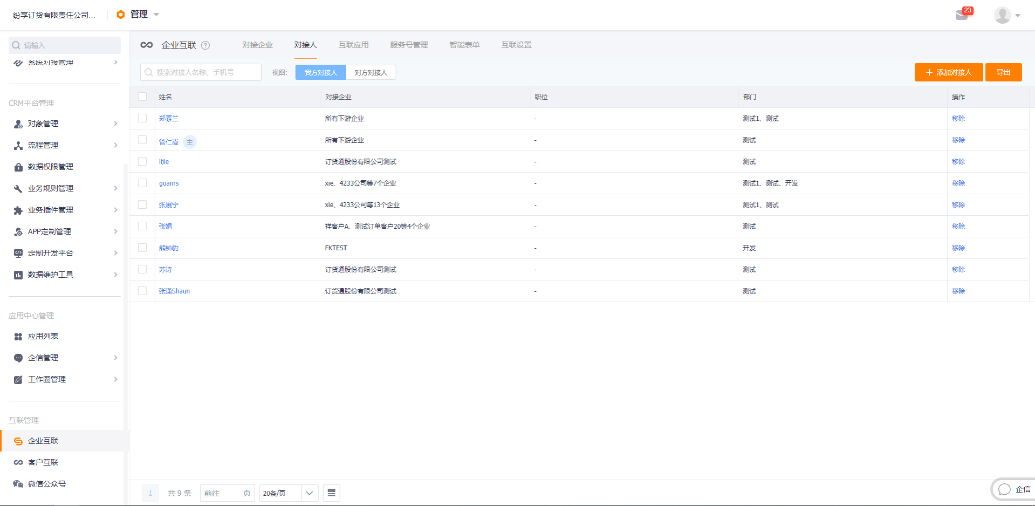The image size is (1035, 506).
Task: Open the 20条/页 page size dropdown
Action: click(288, 493)
